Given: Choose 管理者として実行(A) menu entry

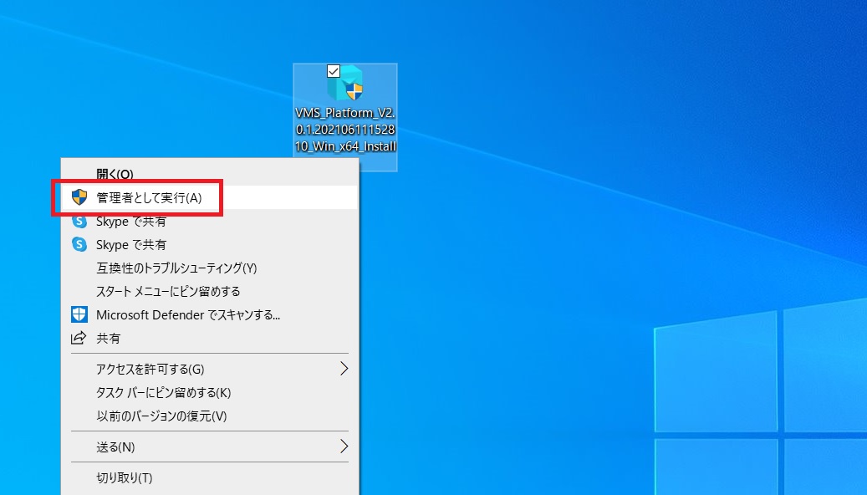Looking at the screenshot, I should [210, 197].
